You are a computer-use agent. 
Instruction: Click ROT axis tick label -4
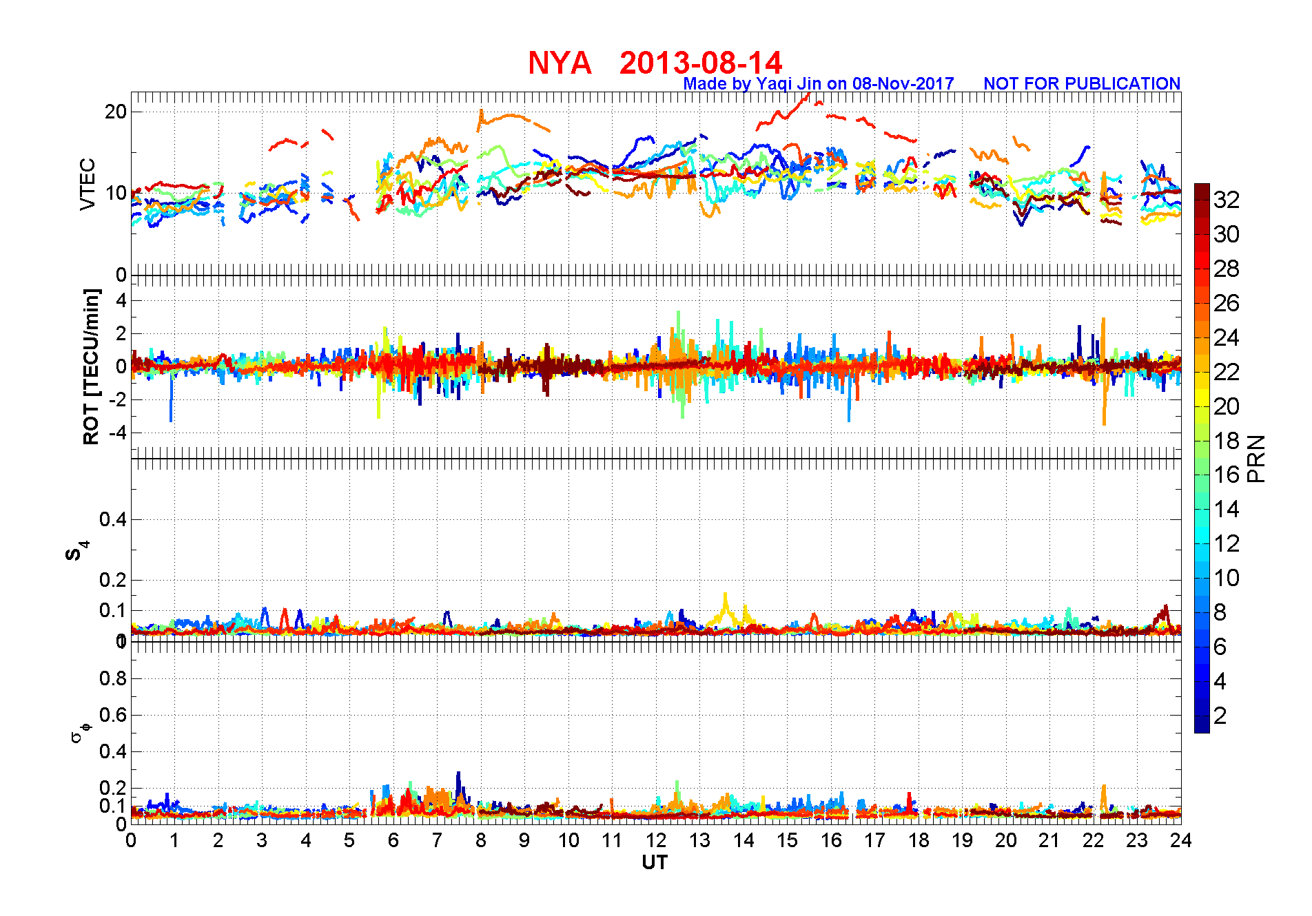(116, 433)
